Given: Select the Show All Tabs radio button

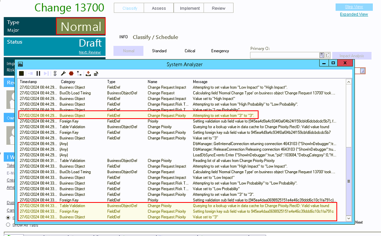Looking at the screenshot, I should point(7,225).
